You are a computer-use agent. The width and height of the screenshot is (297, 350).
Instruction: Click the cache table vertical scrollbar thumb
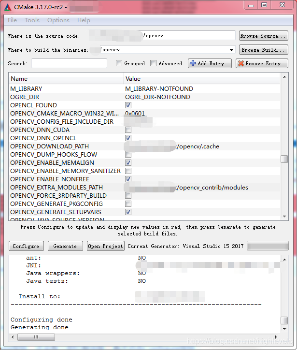click(x=284, y=159)
